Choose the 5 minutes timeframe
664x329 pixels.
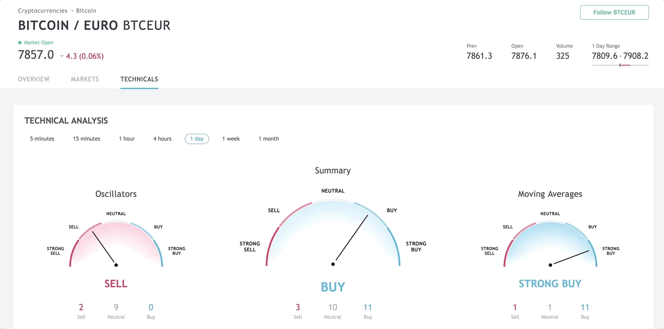click(42, 139)
